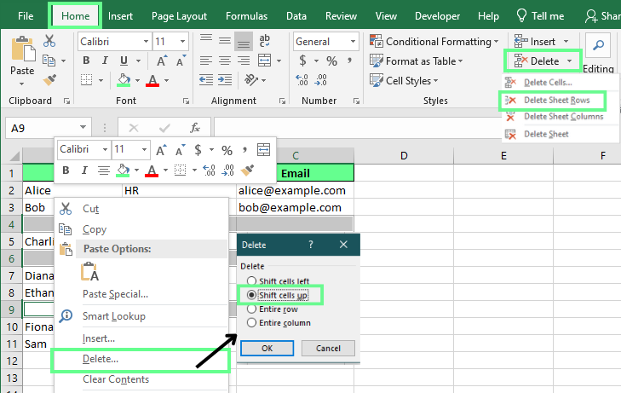The image size is (621, 393).
Task: Open the Delete button in Cells group
Action: tap(543, 61)
